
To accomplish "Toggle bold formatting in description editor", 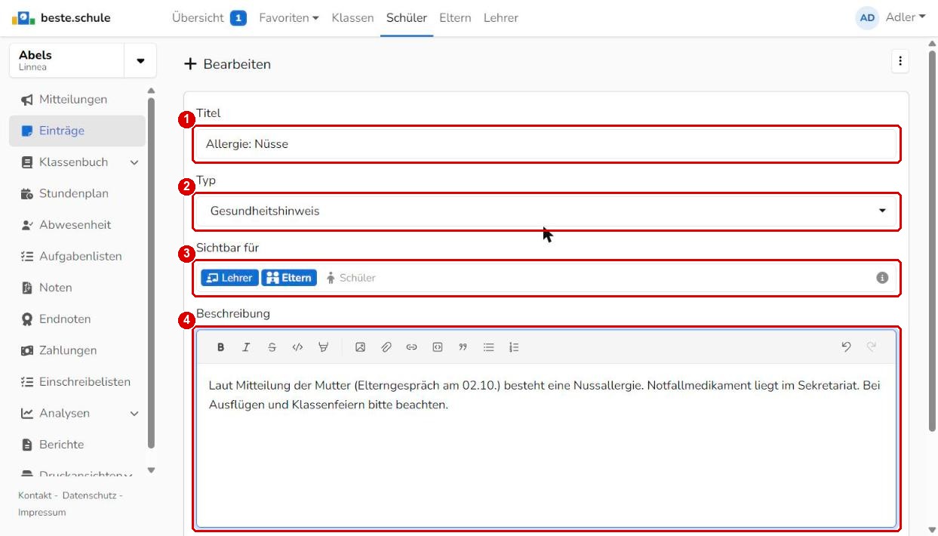I will coord(221,347).
